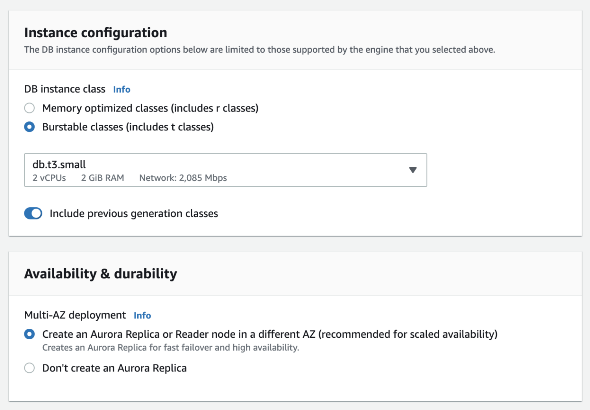
Task: Click the dropdown arrow triangle in instance selector
Action: click(413, 170)
